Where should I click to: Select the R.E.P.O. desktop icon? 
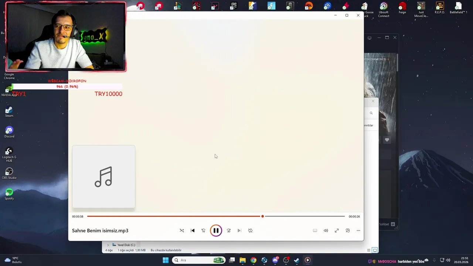(x=440, y=8)
